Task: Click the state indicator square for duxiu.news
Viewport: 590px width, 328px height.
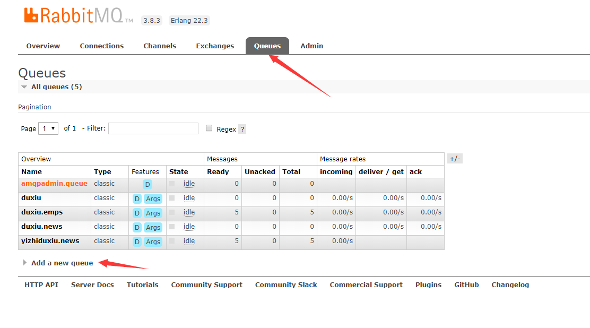Action: click(x=172, y=227)
